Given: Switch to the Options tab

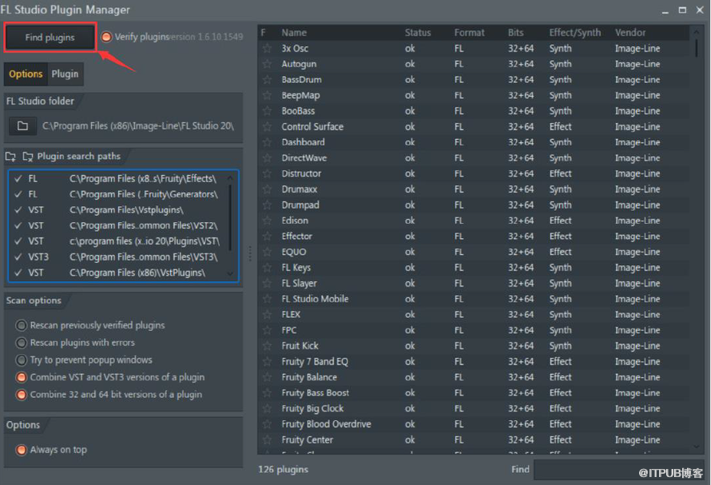Looking at the screenshot, I should coord(26,74).
